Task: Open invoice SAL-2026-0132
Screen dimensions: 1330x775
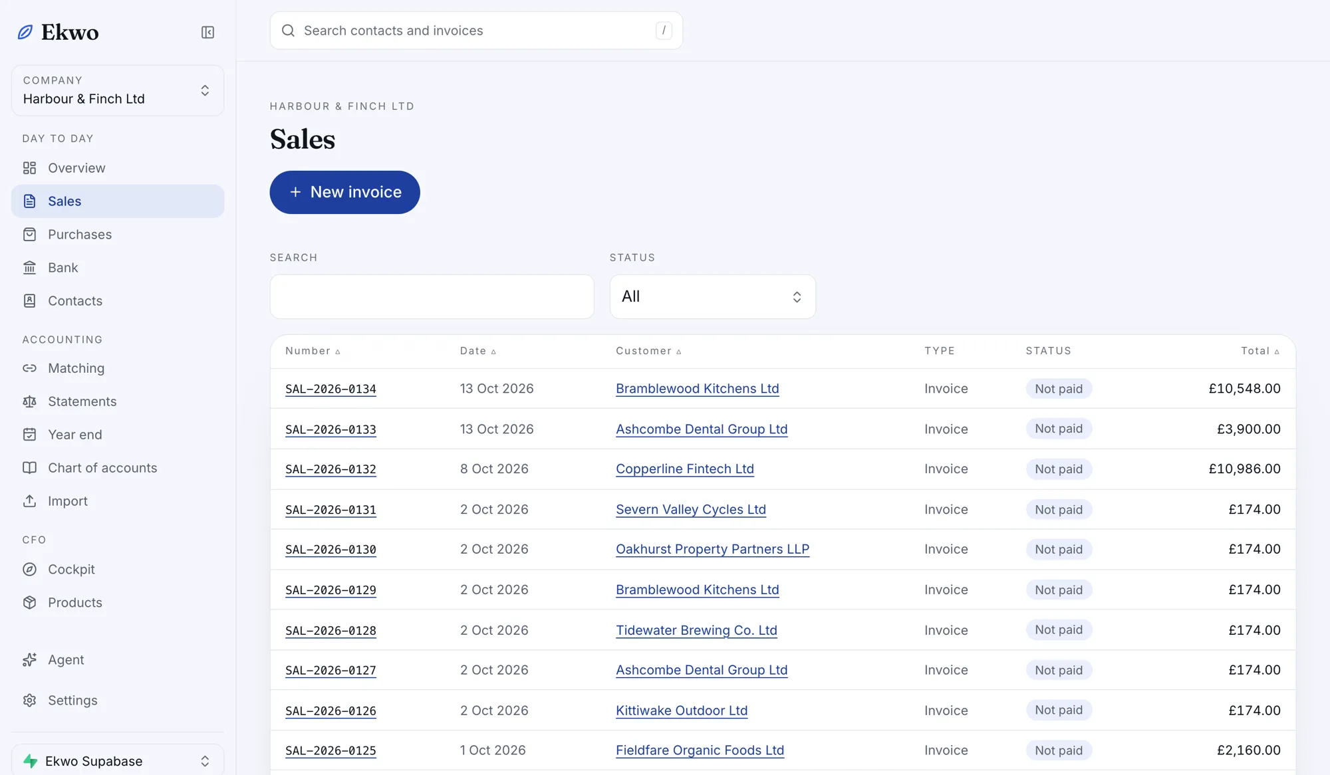Action: click(x=331, y=469)
